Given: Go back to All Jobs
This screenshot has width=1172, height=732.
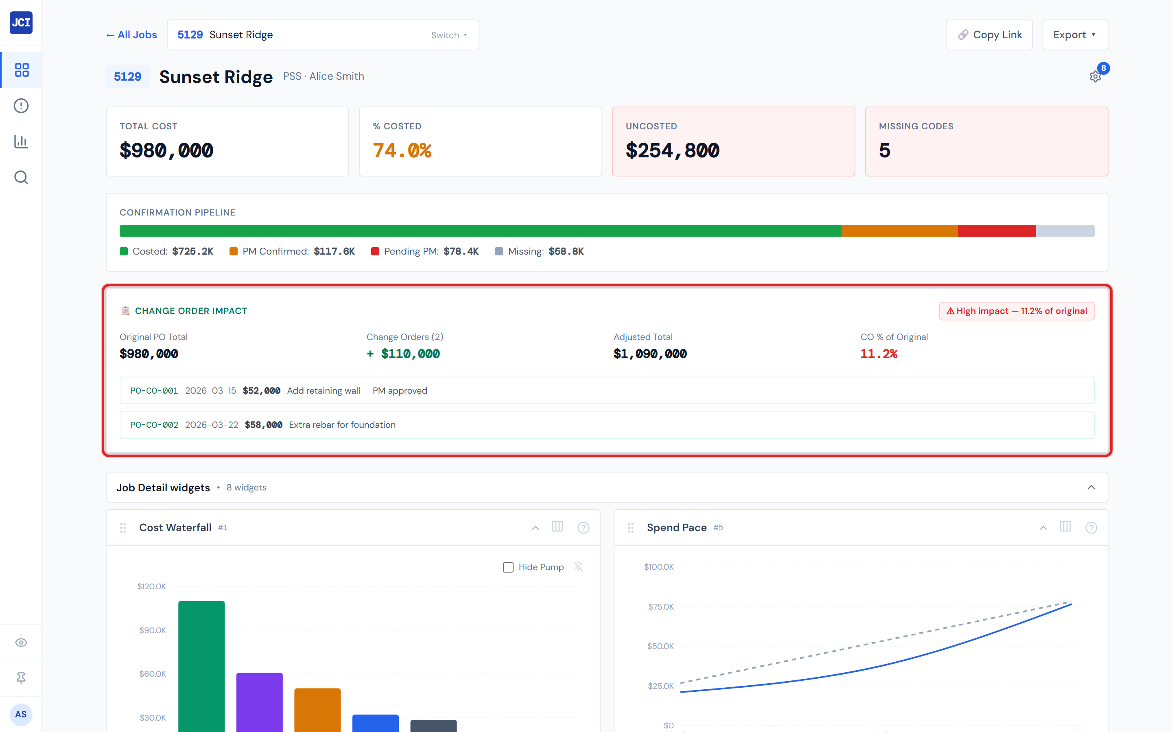Looking at the screenshot, I should click(131, 35).
